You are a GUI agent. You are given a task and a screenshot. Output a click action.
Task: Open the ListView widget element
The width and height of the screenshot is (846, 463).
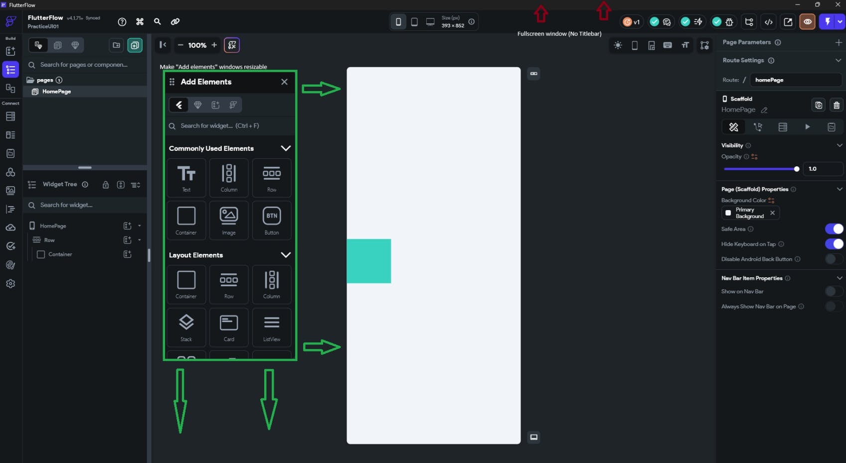click(272, 327)
